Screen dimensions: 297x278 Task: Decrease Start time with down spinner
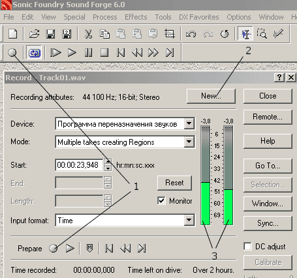pyautogui.click(x=108, y=168)
